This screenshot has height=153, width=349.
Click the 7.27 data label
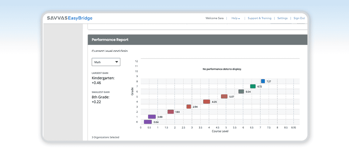pos(269,81)
